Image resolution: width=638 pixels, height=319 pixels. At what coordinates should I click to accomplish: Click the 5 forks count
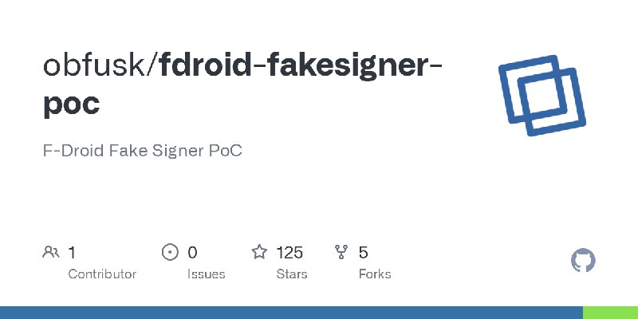point(364,253)
